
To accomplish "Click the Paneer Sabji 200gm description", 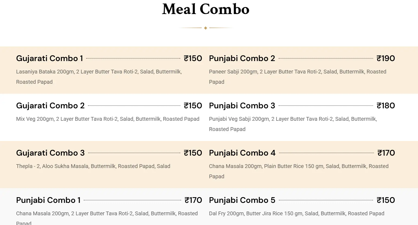I will pyautogui.click(x=298, y=77).
